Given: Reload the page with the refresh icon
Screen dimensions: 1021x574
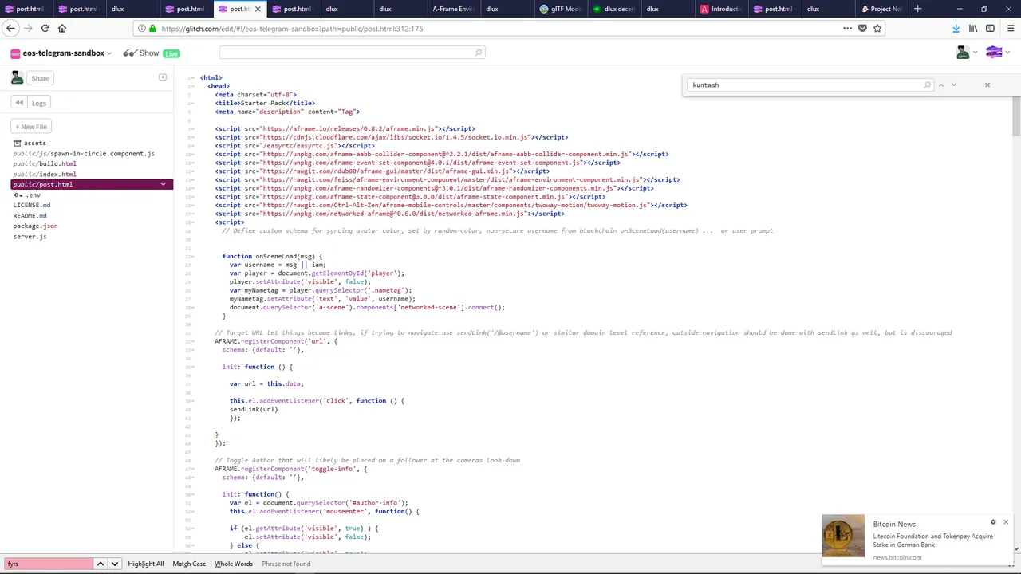Looking at the screenshot, I should point(45,28).
